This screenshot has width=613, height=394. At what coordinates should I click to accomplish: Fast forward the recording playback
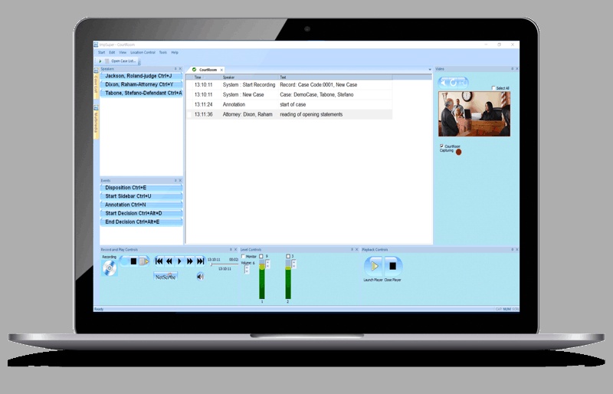(x=189, y=261)
